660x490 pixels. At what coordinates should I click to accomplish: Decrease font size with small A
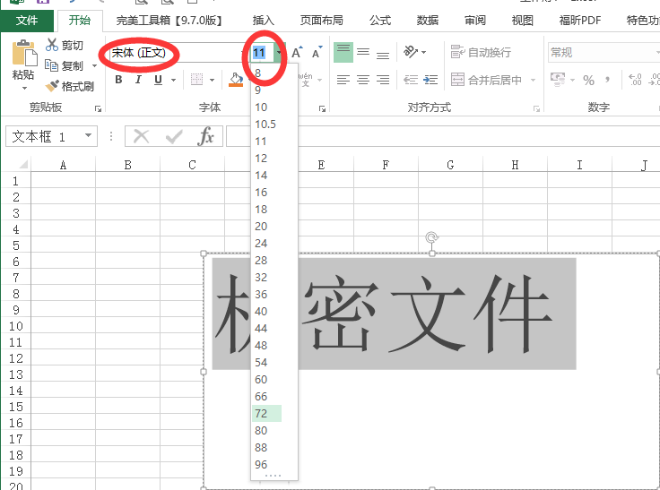[317, 53]
